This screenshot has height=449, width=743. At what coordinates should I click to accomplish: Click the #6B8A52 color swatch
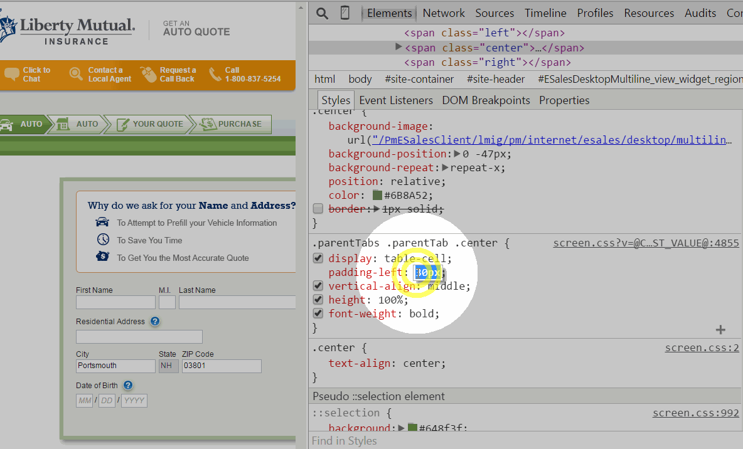[x=377, y=194]
